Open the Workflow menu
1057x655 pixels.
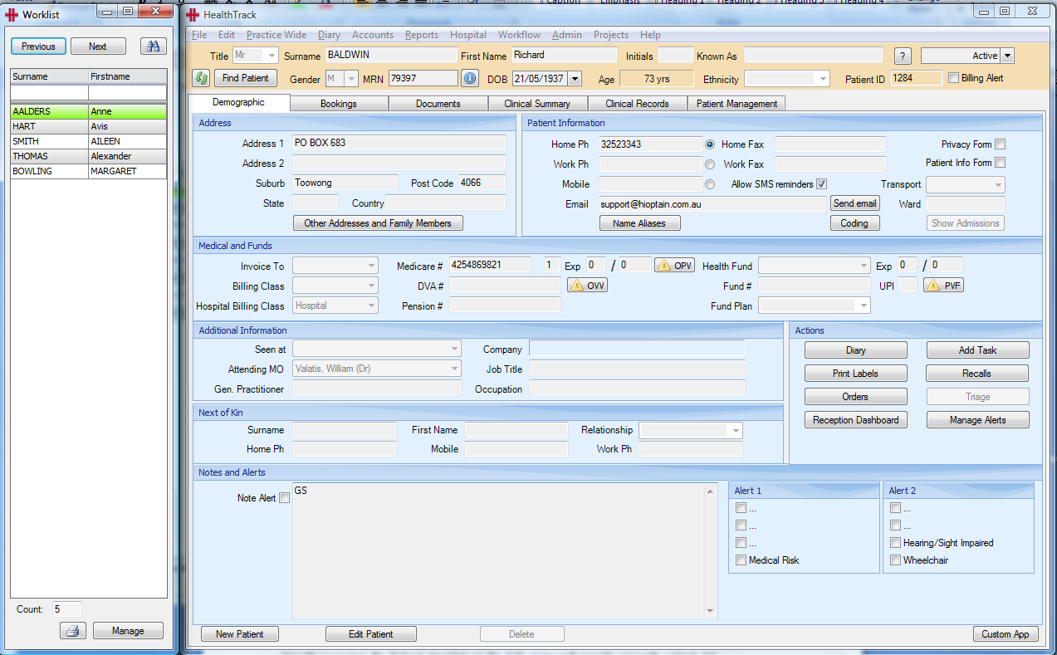click(519, 35)
